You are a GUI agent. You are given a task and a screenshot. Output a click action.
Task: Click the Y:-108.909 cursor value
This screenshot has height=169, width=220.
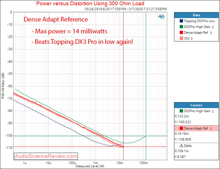coord(183,139)
